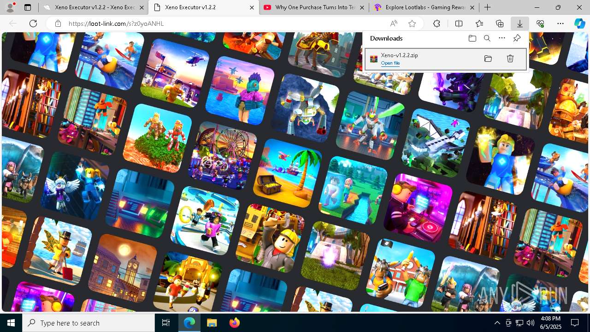Click the treasure chest beach thumbnail
Viewport: 590px width, 332px height.
click(x=287, y=173)
